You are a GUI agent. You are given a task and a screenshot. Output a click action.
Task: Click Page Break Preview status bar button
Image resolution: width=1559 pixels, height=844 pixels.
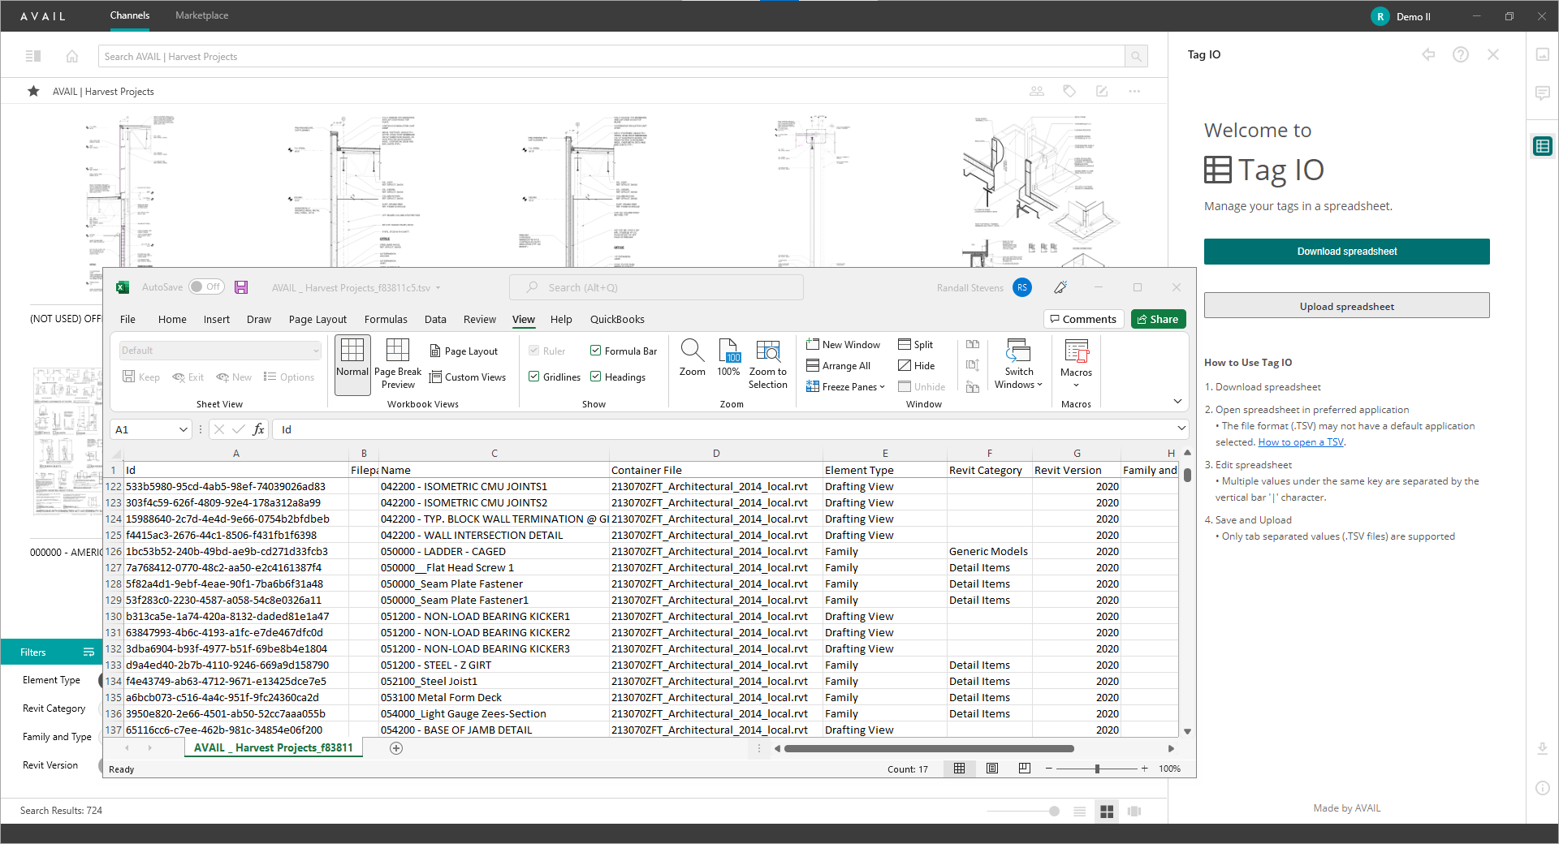[1025, 769]
